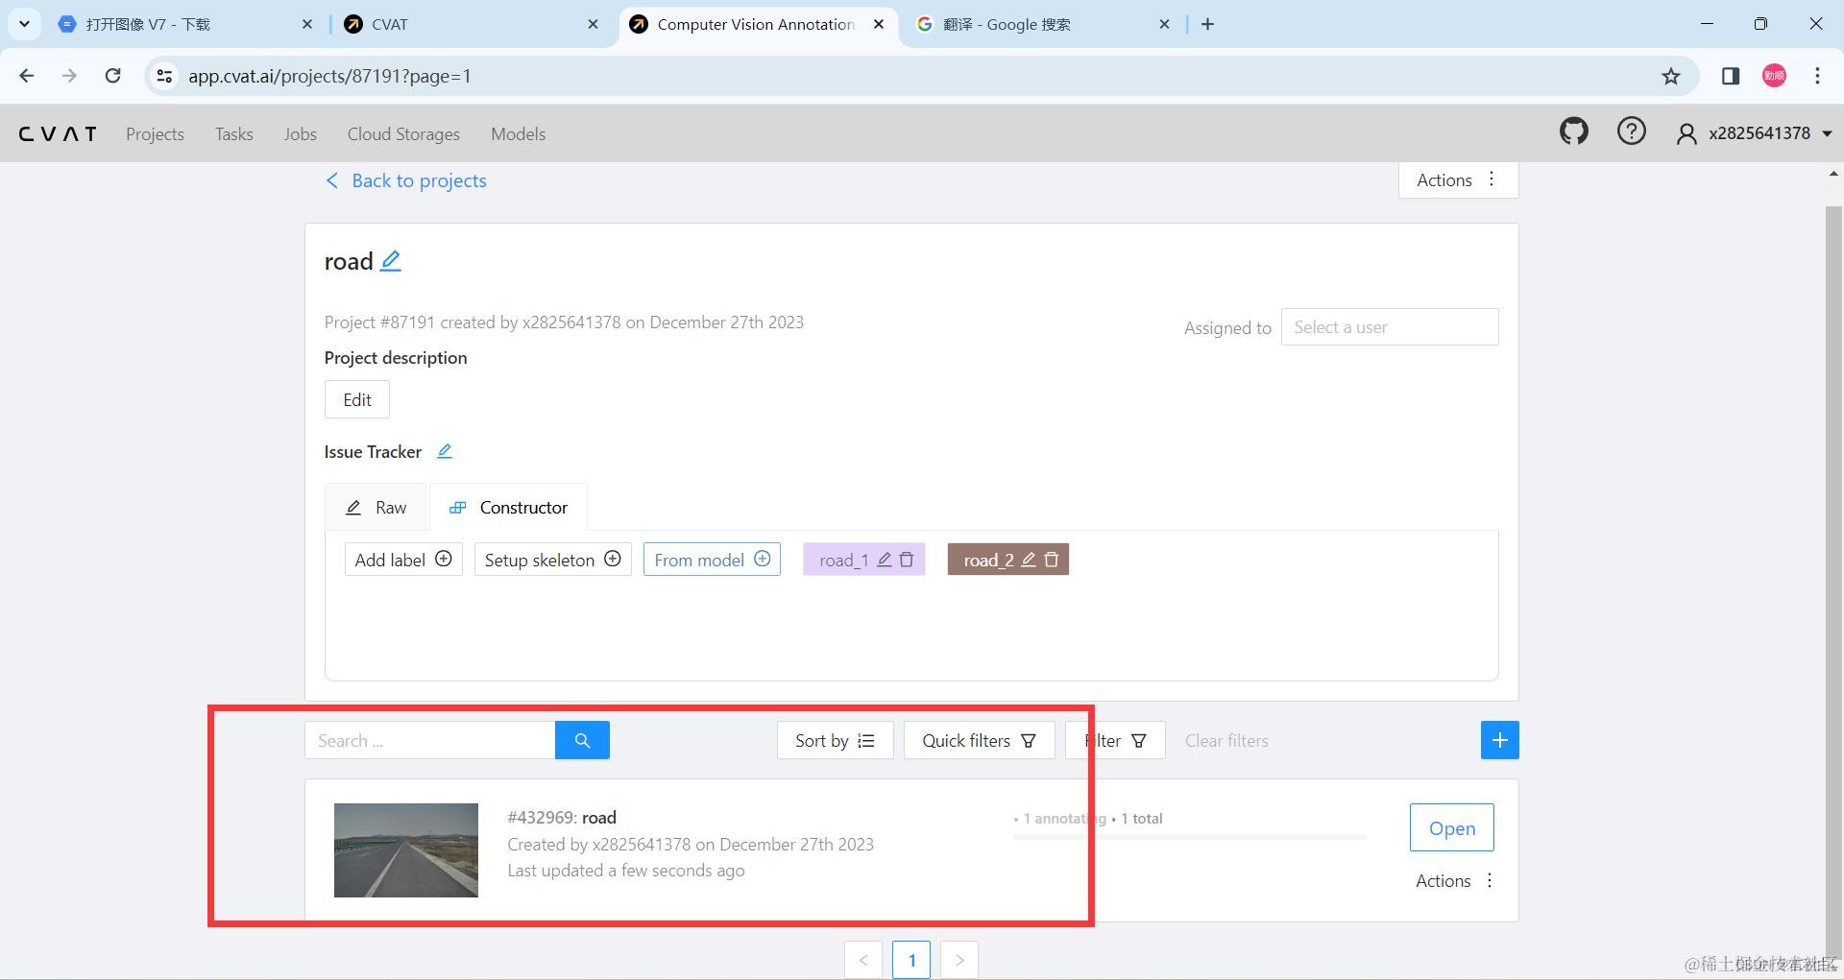The height and width of the screenshot is (980, 1844).
Task: Delete the road_1 label
Action: tap(907, 560)
